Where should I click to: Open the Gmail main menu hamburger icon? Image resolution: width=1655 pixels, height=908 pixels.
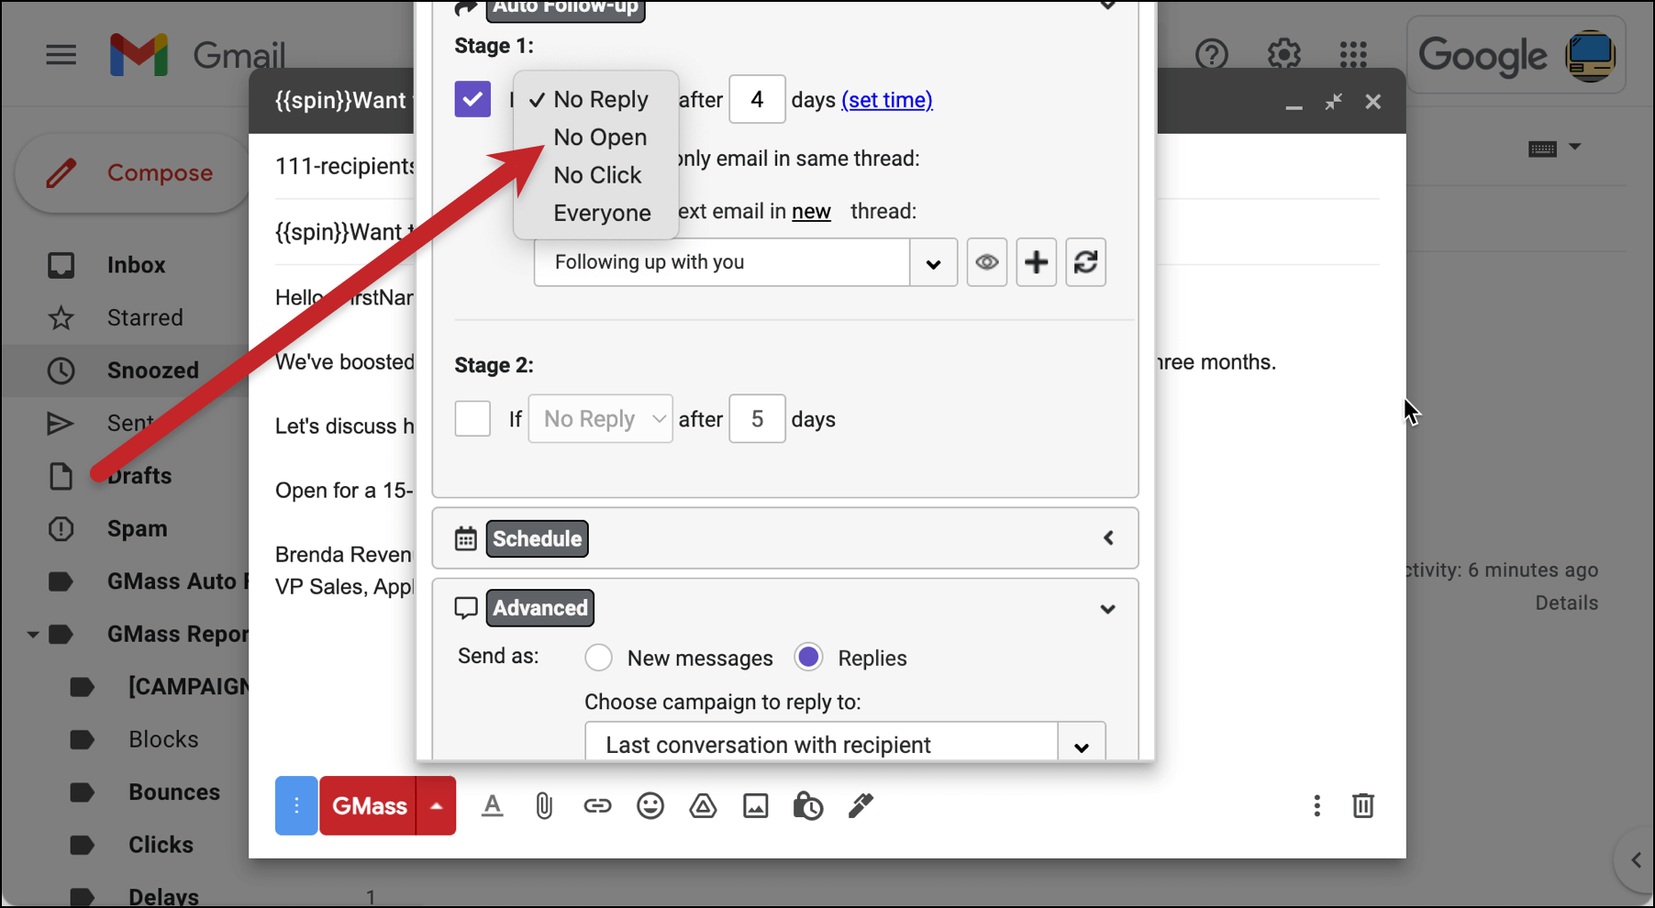click(x=61, y=55)
